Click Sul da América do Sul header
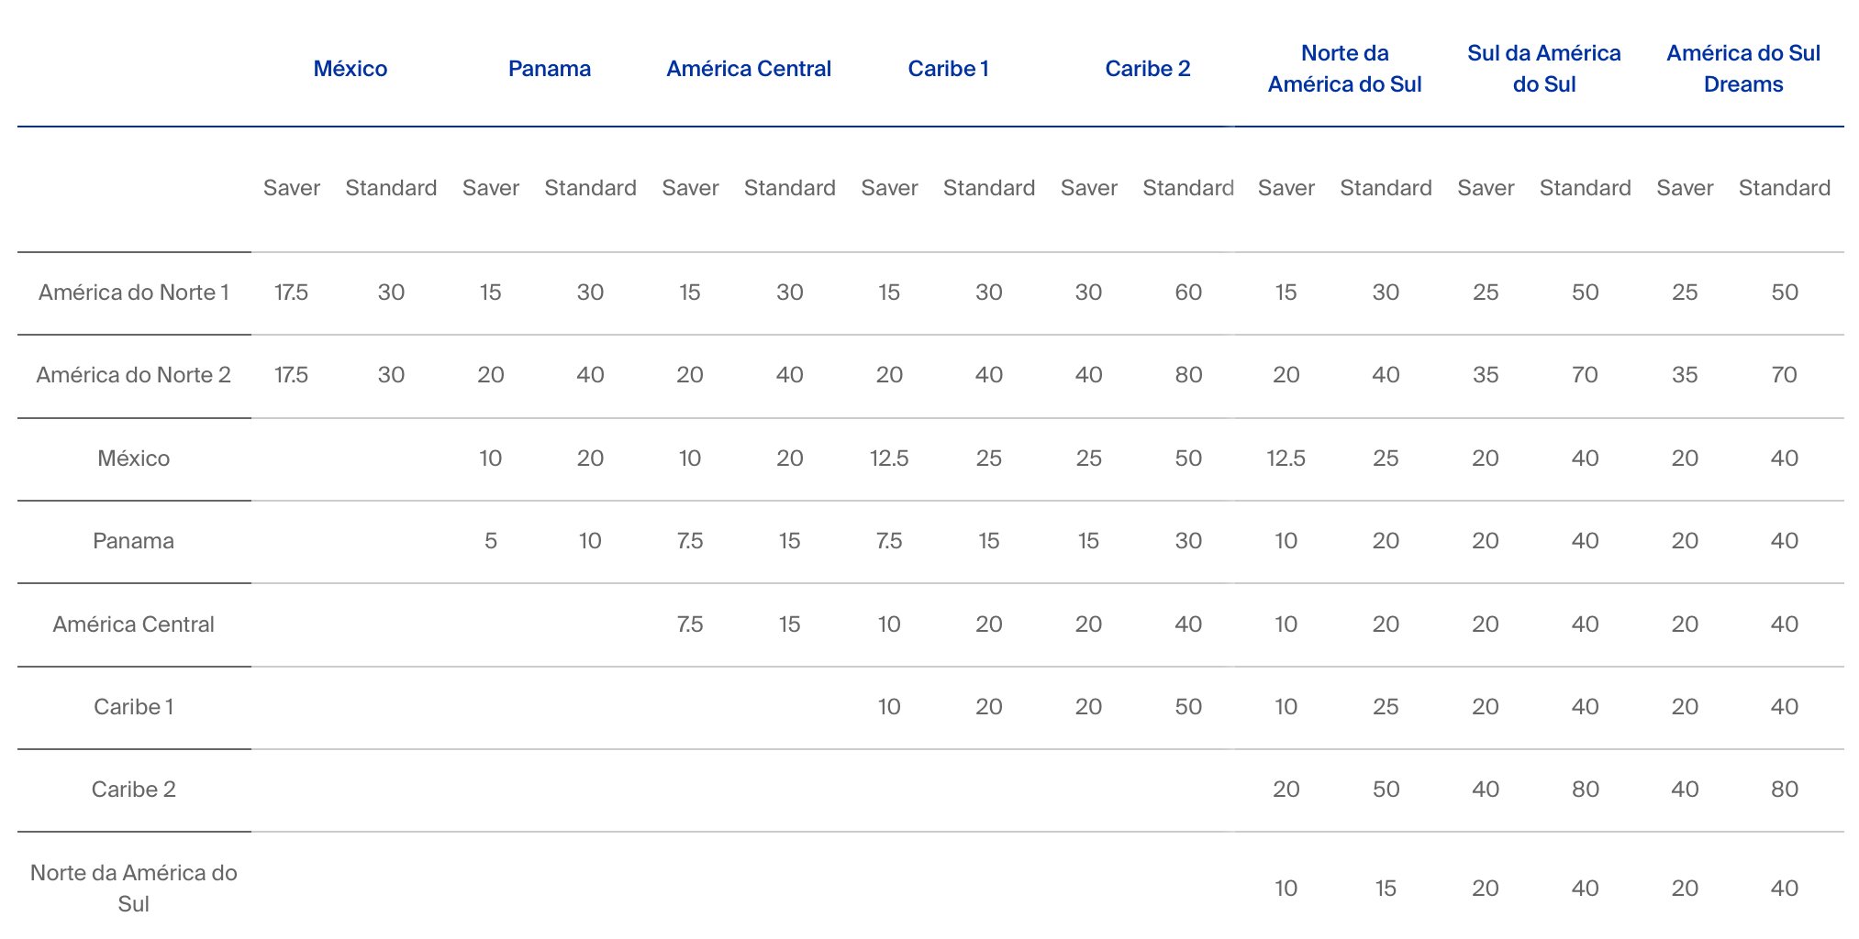This screenshot has width=1859, height=939. (x=1543, y=69)
